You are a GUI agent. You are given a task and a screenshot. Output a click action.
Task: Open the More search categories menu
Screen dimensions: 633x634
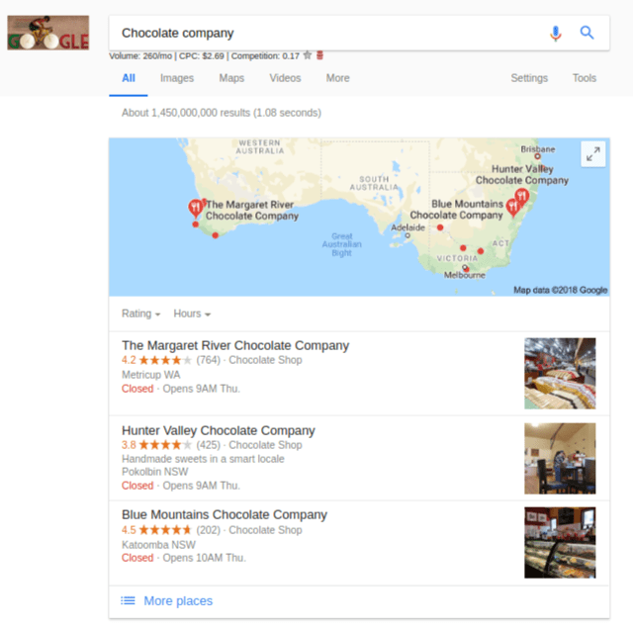[337, 78]
